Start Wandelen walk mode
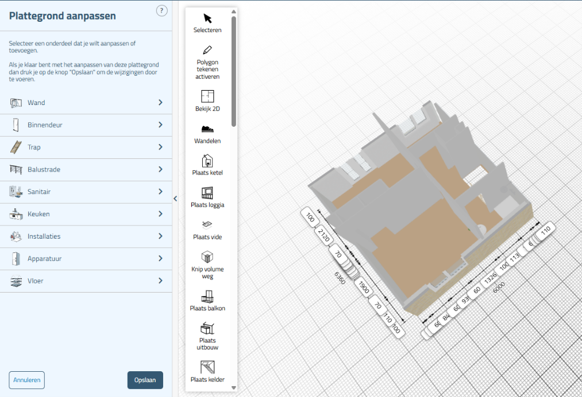 click(x=207, y=133)
